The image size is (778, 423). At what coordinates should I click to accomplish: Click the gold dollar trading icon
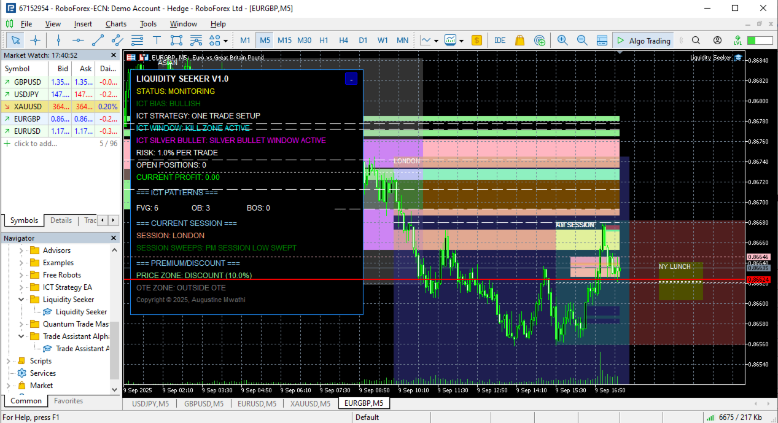pyautogui.click(x=477, y=41)
